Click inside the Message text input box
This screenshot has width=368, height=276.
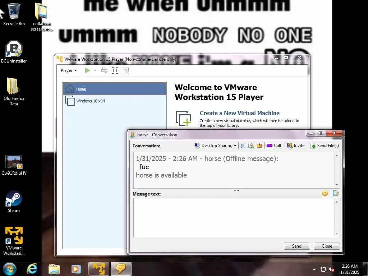[234, 217]
